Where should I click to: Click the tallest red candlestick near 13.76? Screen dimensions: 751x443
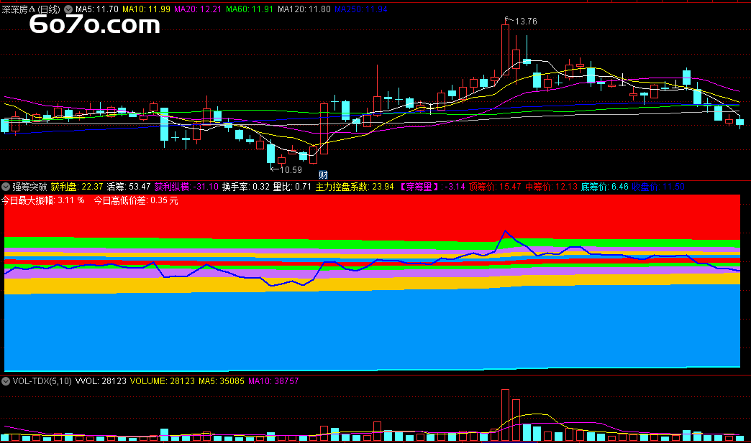[x=505, y=48]
